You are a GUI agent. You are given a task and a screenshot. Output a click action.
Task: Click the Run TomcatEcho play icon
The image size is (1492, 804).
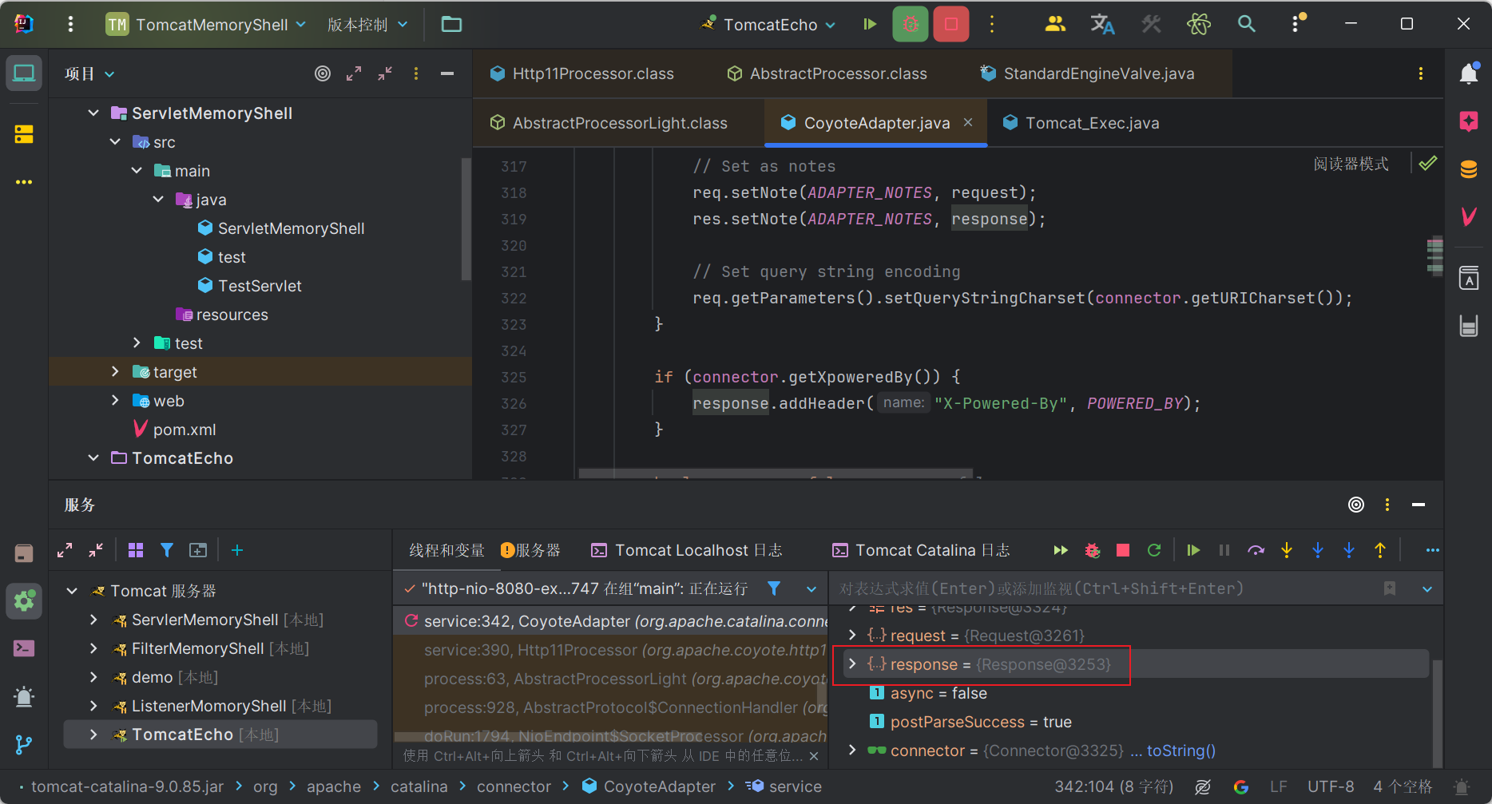[x=870, y=25]
